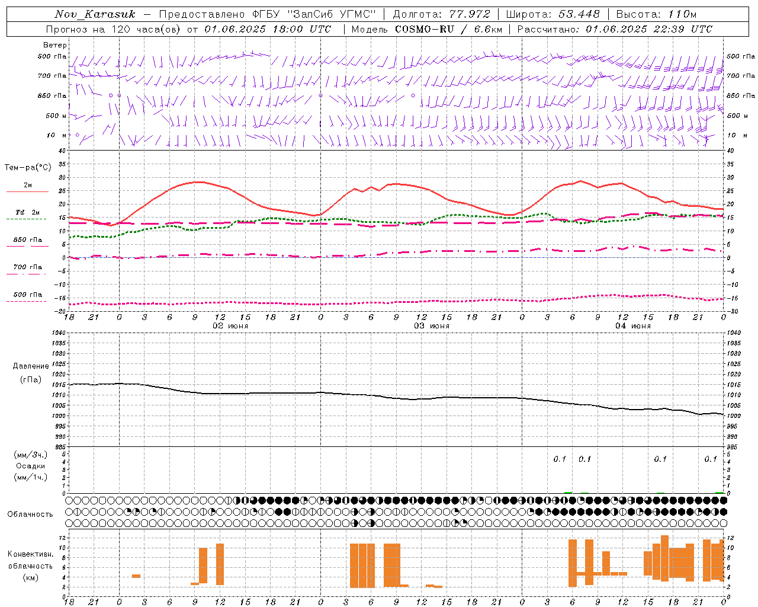Click the 500 гПа temperature legend label
The image size is (758, 607).
click(27, 295)
